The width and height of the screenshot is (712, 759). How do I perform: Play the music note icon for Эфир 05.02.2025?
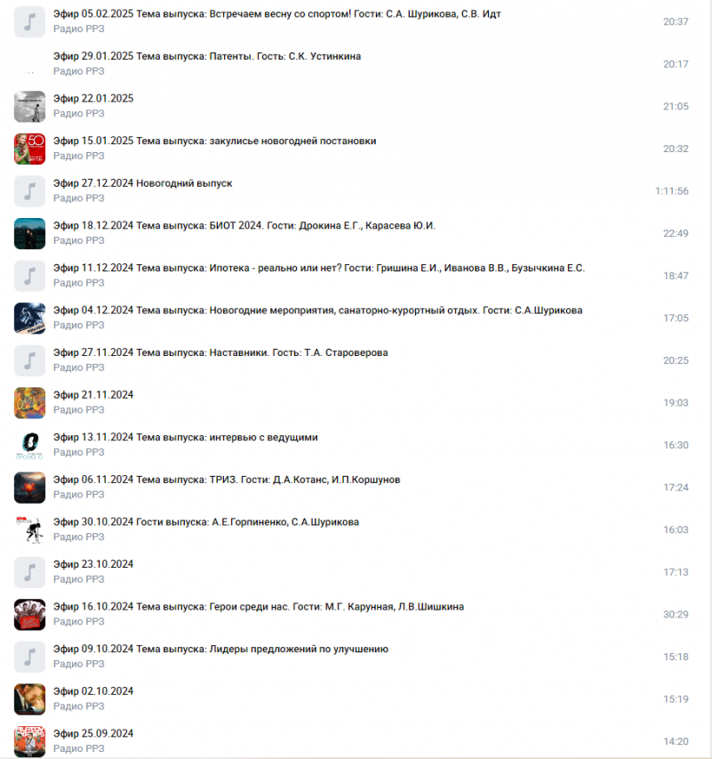pos(29,21)
